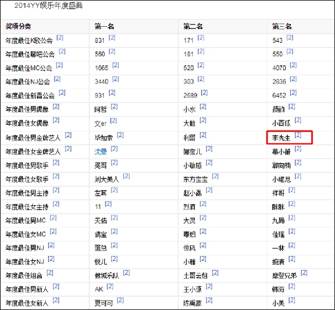Select the 第一名 column header
The width and height of the screenshot is (335, 310).
(x=104, y=26)
